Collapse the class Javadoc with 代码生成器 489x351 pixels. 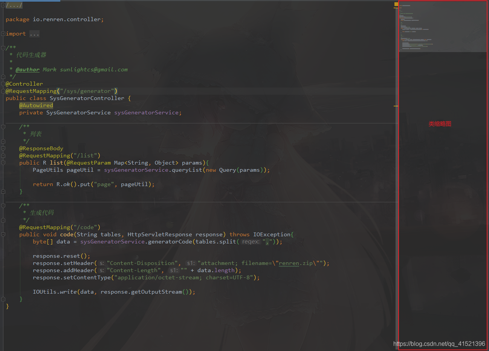pos(3,48)
